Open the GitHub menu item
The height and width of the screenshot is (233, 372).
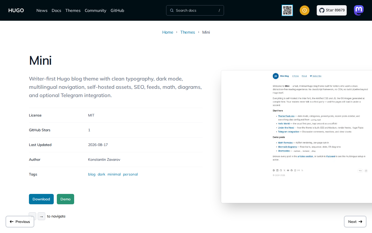point(117,10)
